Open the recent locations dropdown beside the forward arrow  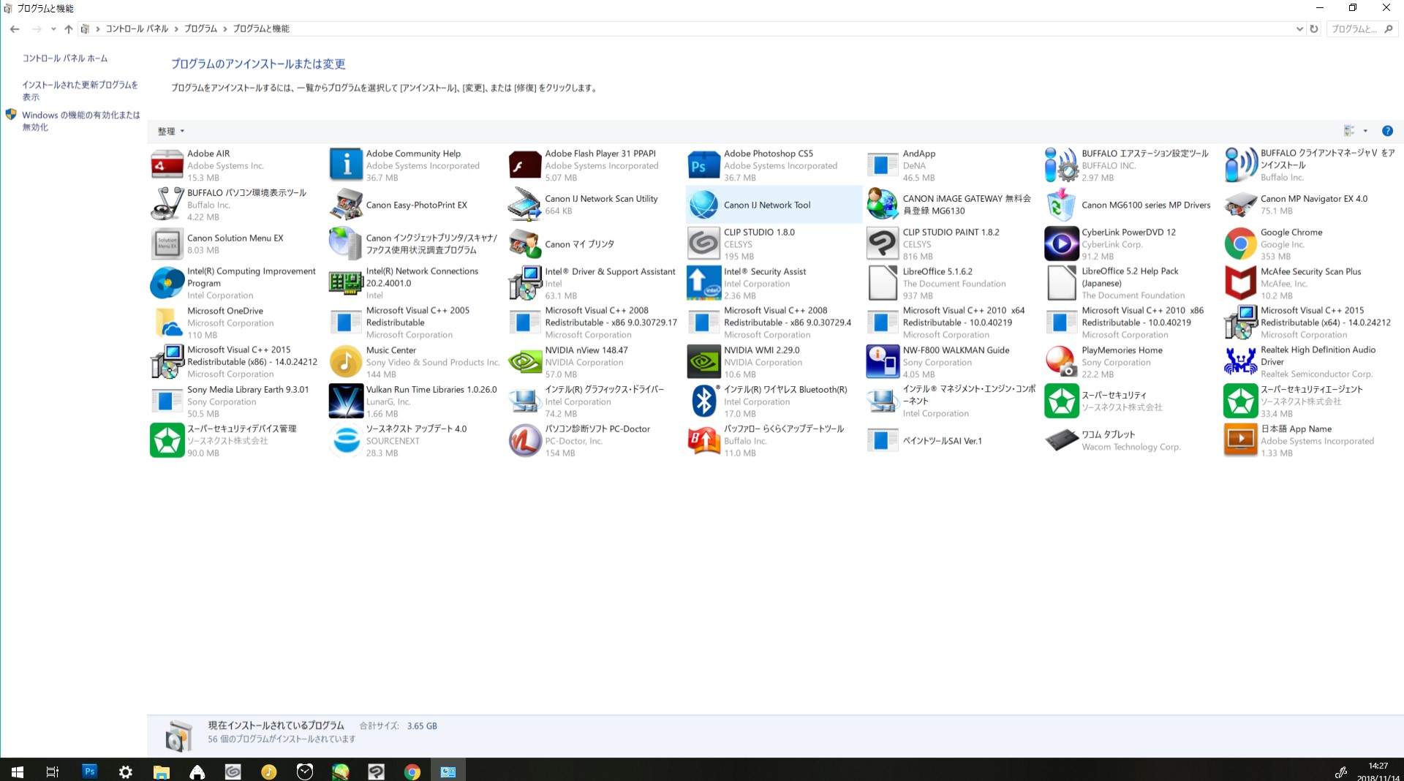click(53, 29)
